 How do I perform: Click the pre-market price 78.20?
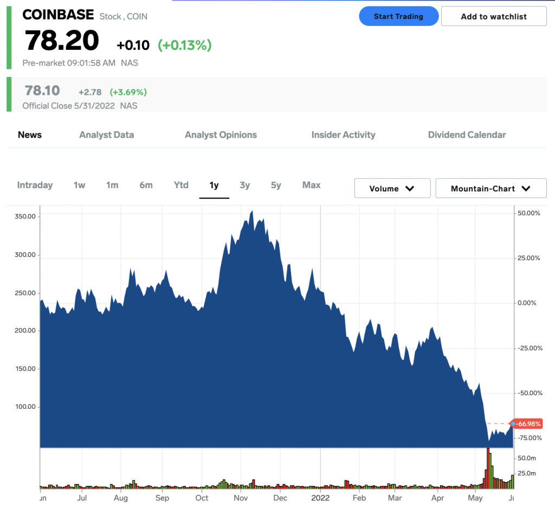[x=62, y=40]
